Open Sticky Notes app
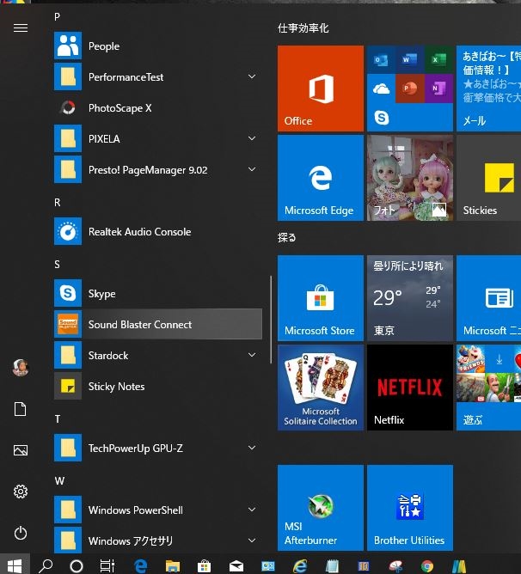Image resolution: width=521 pixels, height=574 pixels. coord(157,387)
